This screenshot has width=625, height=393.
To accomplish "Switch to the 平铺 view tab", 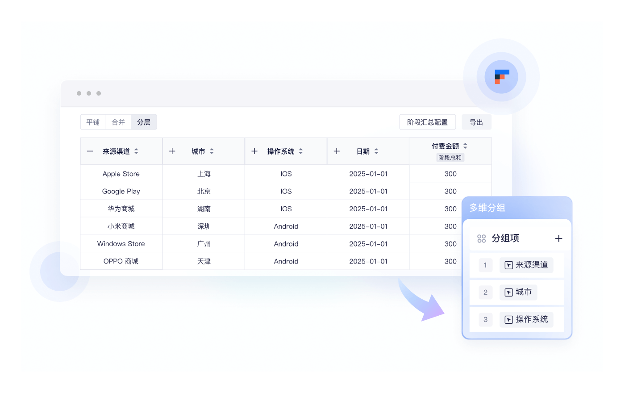I will tap(93, 122).
